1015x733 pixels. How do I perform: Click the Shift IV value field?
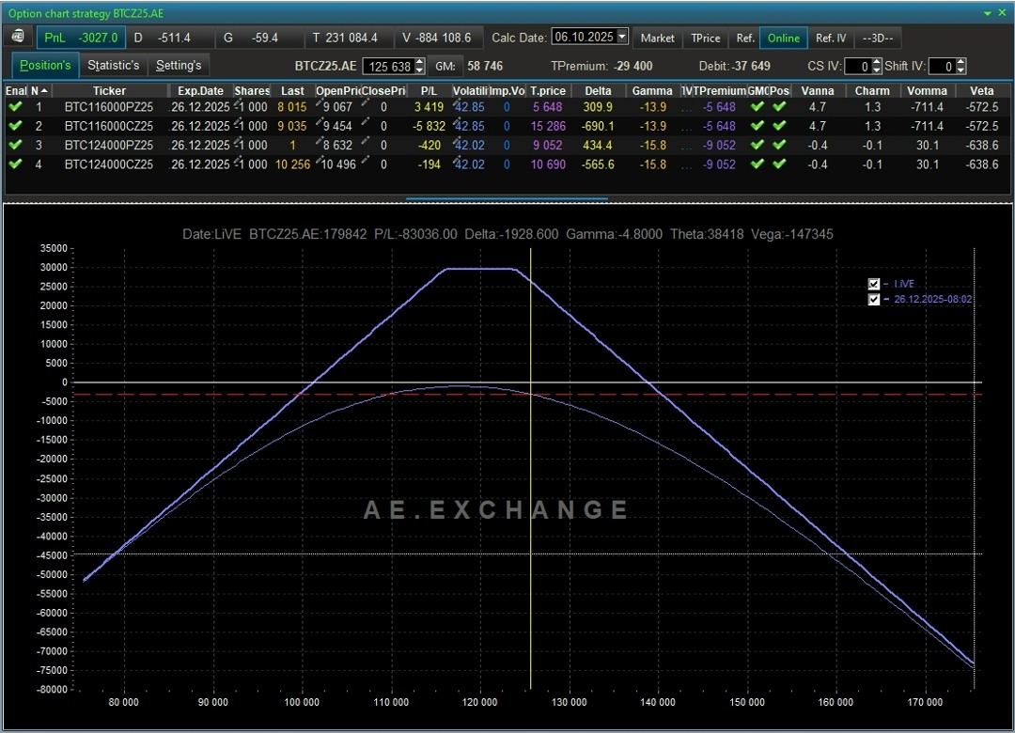pos(942,66)
